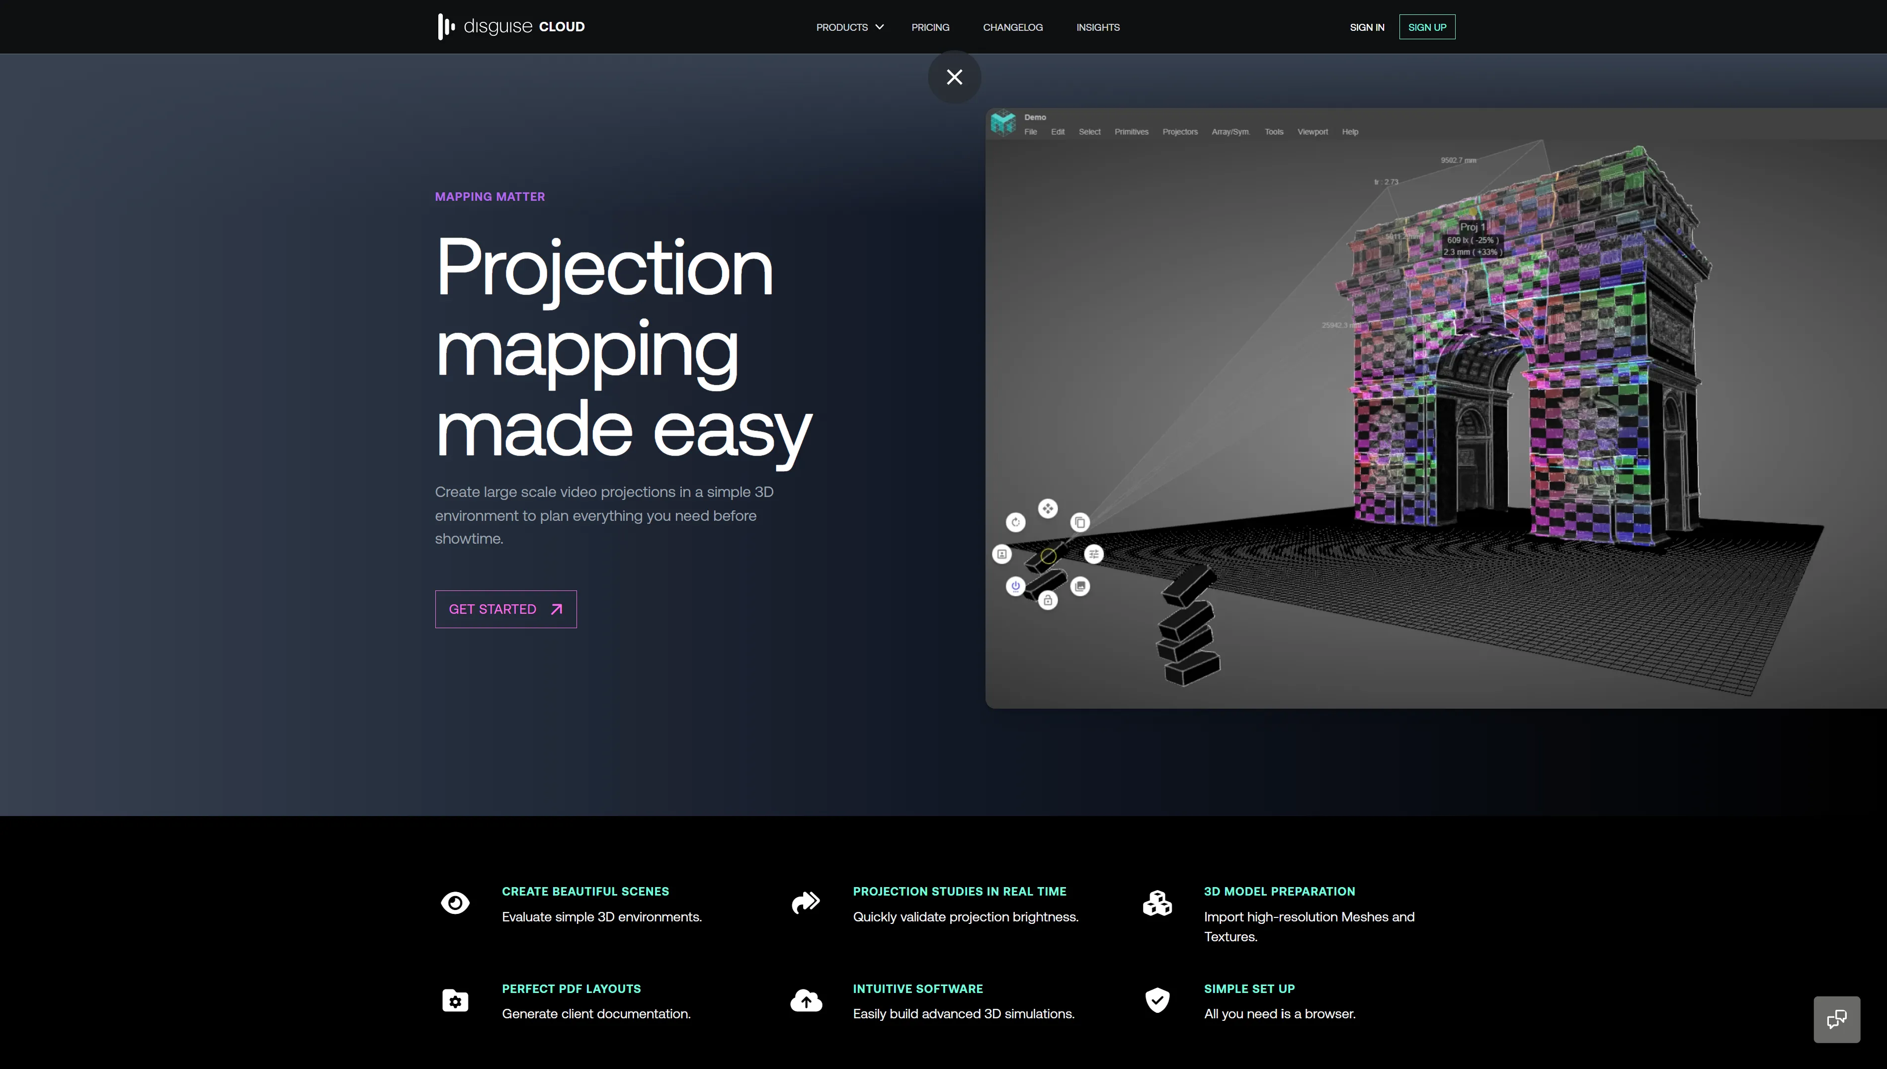Select the move tool in the radial menu
This screenshot has height=1069, width=1887.
[1048, 507]
